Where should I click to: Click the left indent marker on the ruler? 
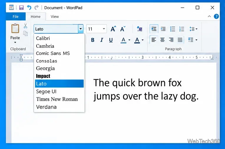click(x=21, y=58)
